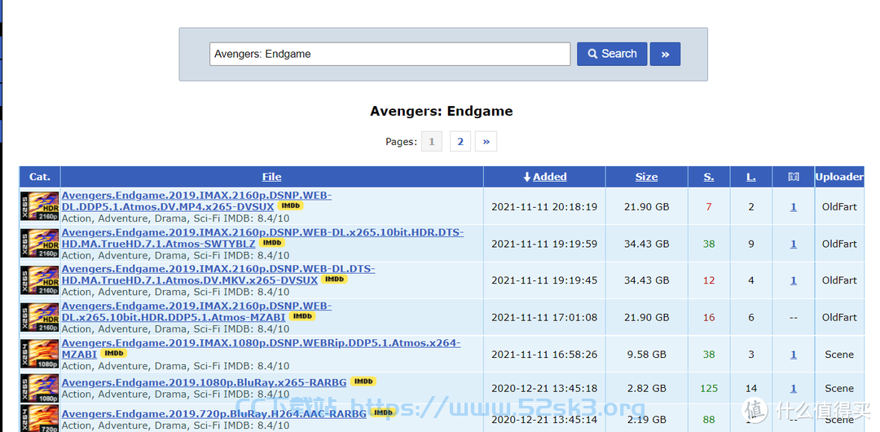Open comments link on 9.58 GB row
The image size is (880, 432).
pyautogui.click(x=793, y=355)
